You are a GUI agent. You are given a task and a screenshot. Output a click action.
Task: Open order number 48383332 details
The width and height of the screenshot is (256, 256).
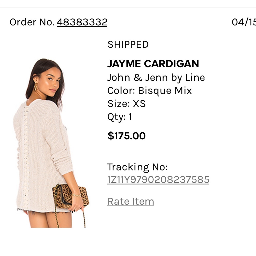82,22
